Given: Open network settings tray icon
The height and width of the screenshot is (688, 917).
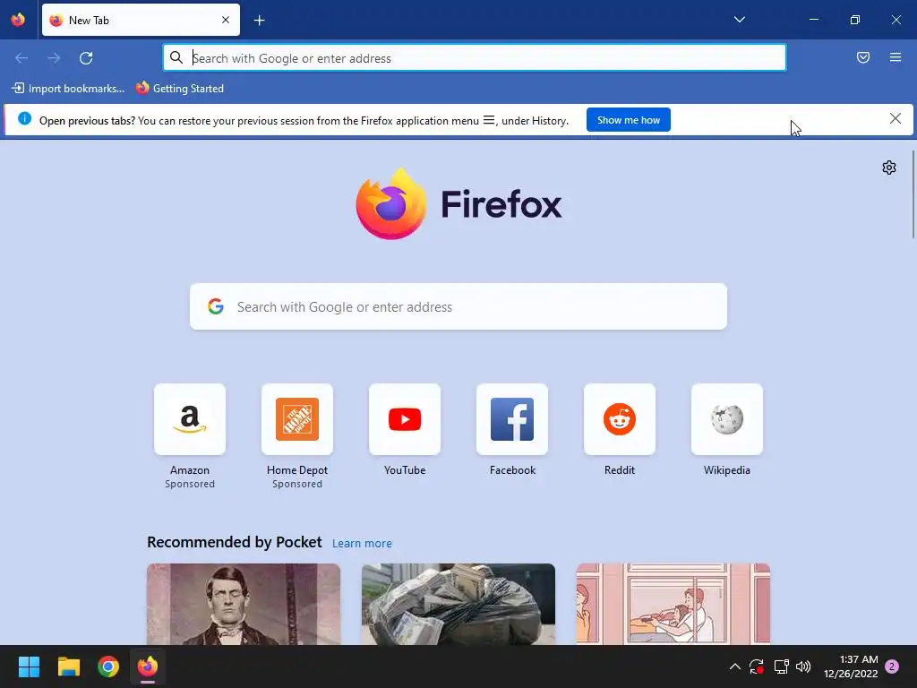Looking at the screenshot, I should (781, 666).
